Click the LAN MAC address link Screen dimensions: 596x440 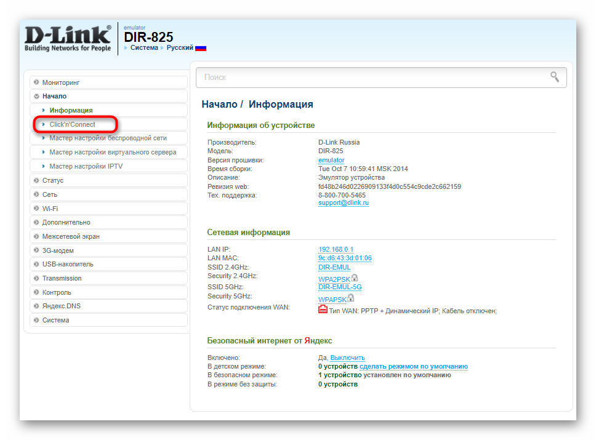coord(345,258)
